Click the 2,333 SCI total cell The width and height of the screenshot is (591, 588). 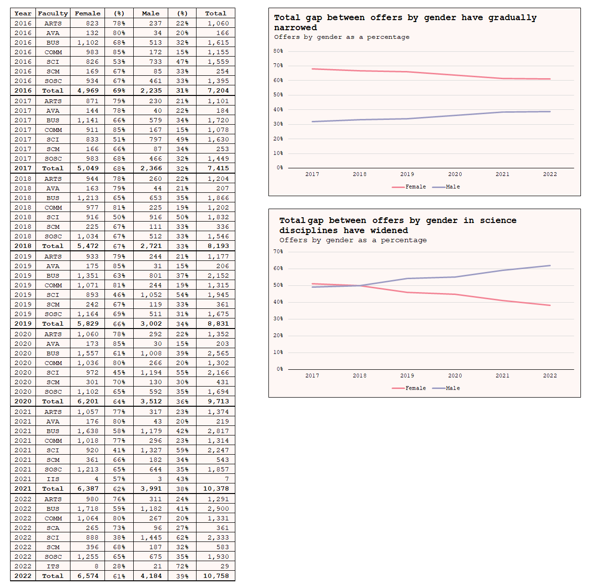pyautogui.click(x=216, y=538)
